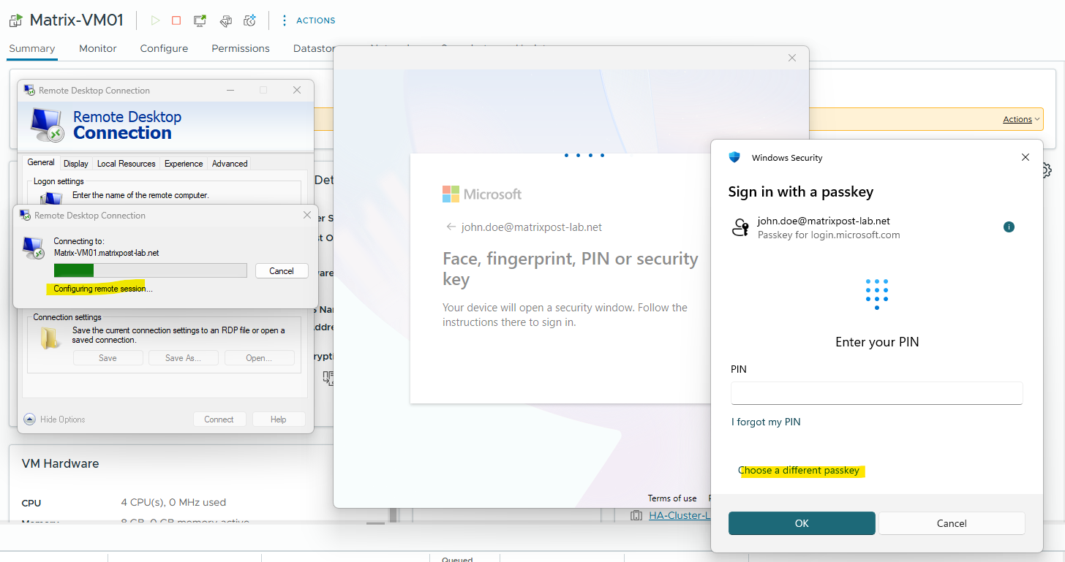Click the Matrix-VM01.matrixpost-lab.net connecting target text
This screenshot has width=1065, height=562.
pyautogui.click(x=107, y=253)
